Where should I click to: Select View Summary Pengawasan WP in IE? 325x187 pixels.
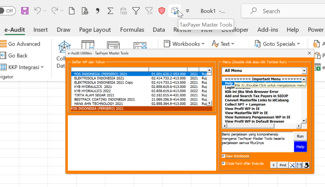pos(257,117)
